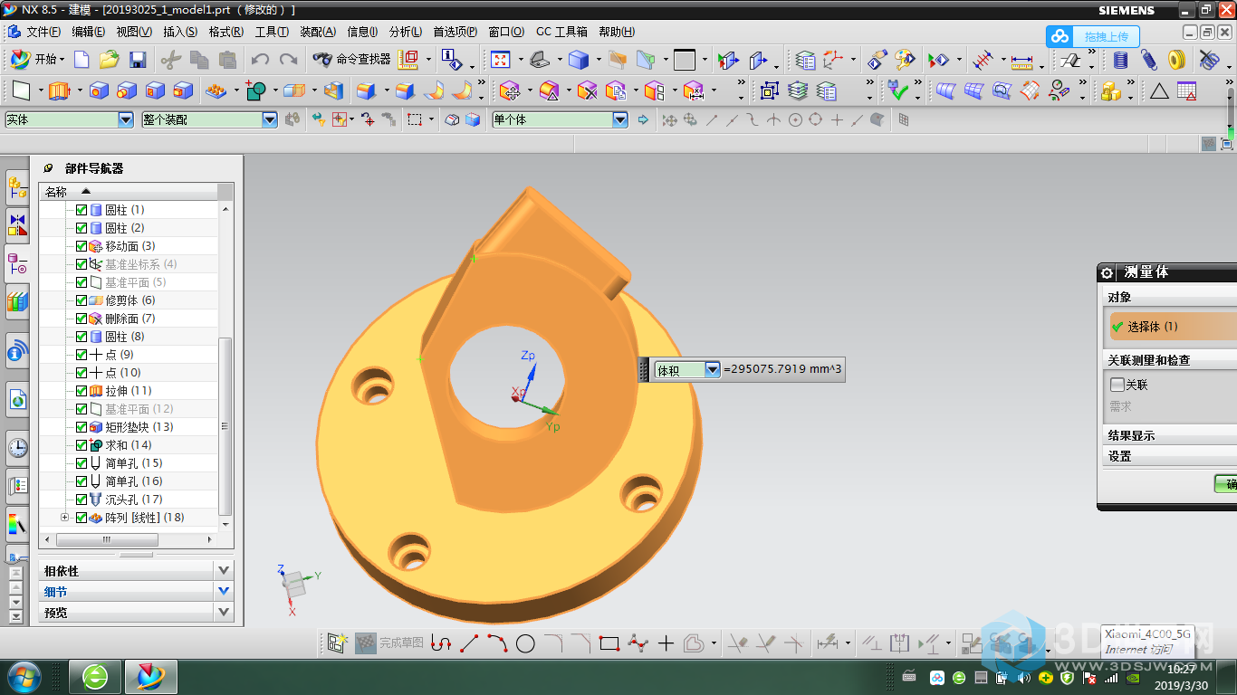This screenshot has width=1237, height=695.
Task: Open the 编辑(E) menu
Action: tap(89, 32)
